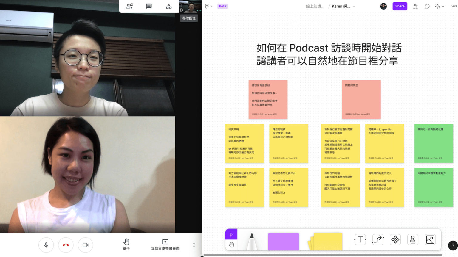Open the help question mark button
Viewport: 458px width, 257px height.
453,245
